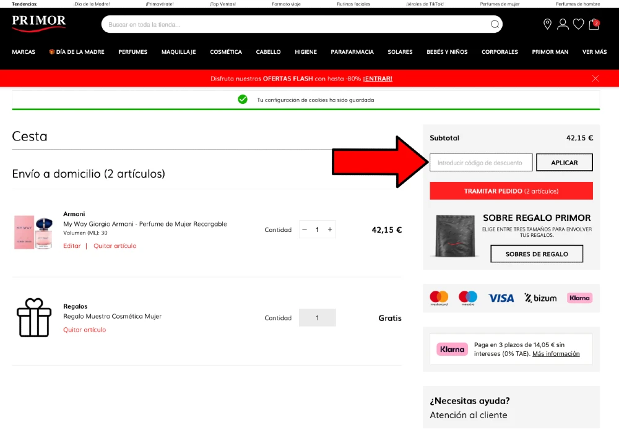Click ¡Top Ventas! trend link
Image resolution: width=619 pixels, height=438 pixels.
[223, 4]
